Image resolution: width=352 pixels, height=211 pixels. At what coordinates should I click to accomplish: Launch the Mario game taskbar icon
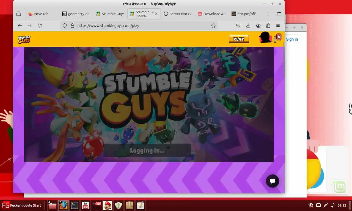click(x=108, y=205)
